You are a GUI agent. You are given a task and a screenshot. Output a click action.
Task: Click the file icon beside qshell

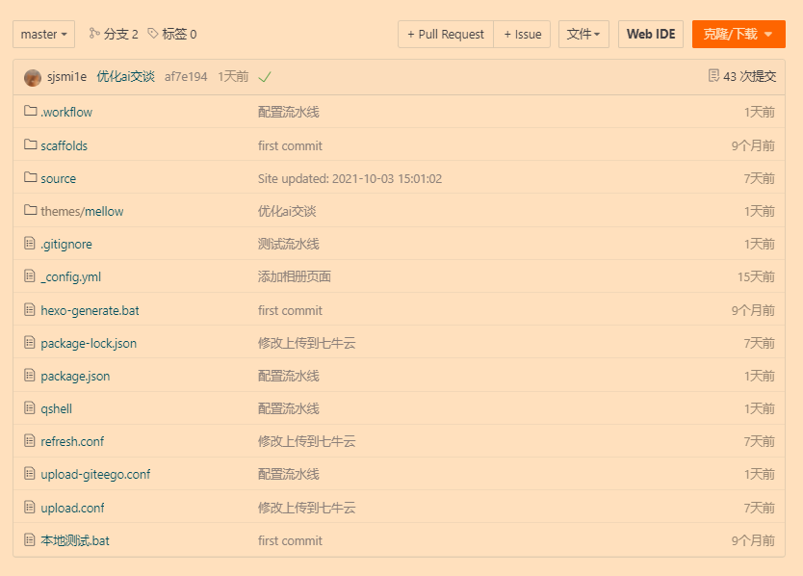pos(30,408)
